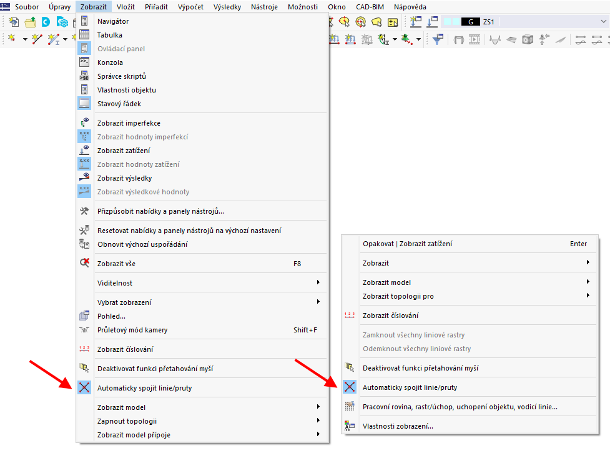Screen dimensions: 610x458
Task: Click the blue block manager cube icon
Action: (x=62, y=22)
